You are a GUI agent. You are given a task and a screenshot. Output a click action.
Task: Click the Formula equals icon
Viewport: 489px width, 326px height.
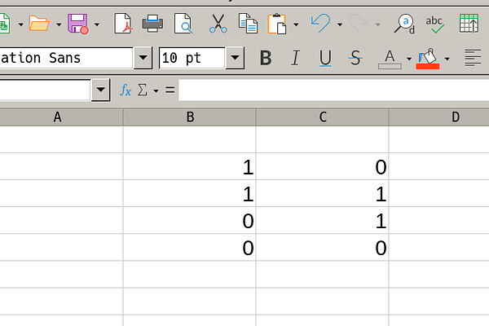pos(170,90)
